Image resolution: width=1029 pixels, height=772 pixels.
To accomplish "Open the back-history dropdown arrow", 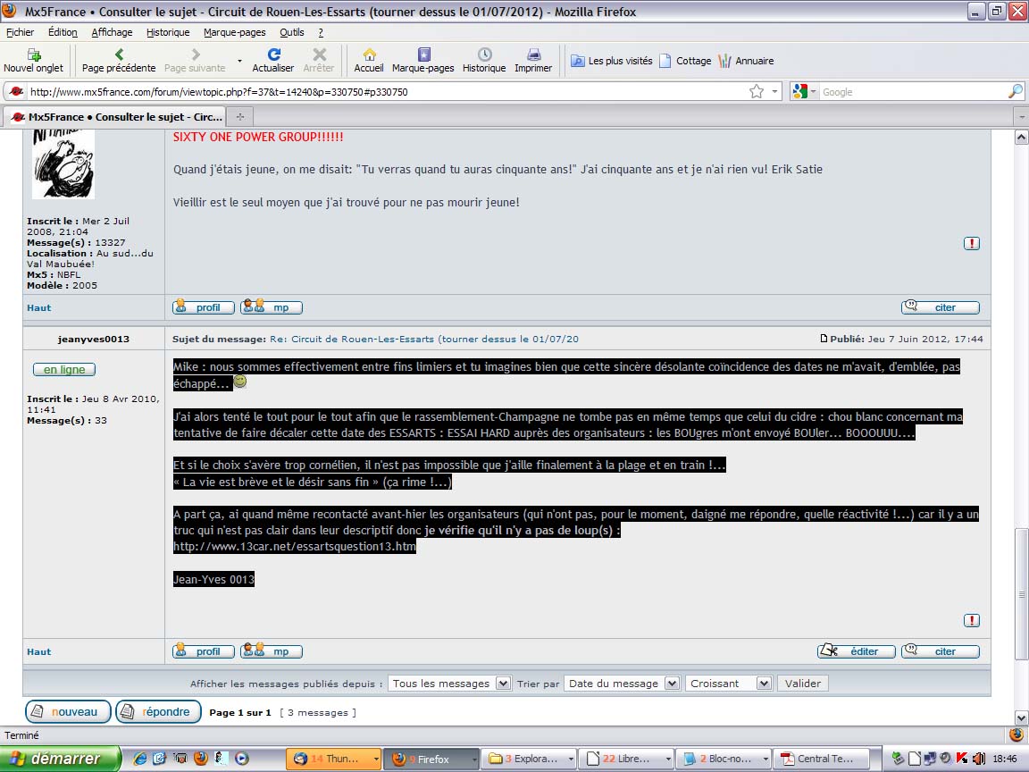I will coord(239,61).
